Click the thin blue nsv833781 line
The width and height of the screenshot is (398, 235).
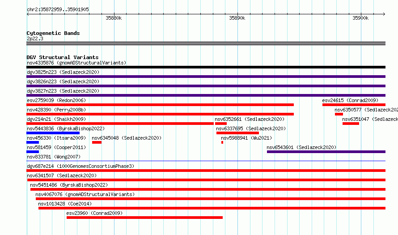(x=206, y=161)
